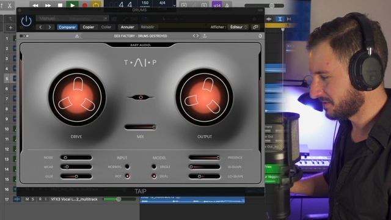Select the Normal input option

coord(127,167)
